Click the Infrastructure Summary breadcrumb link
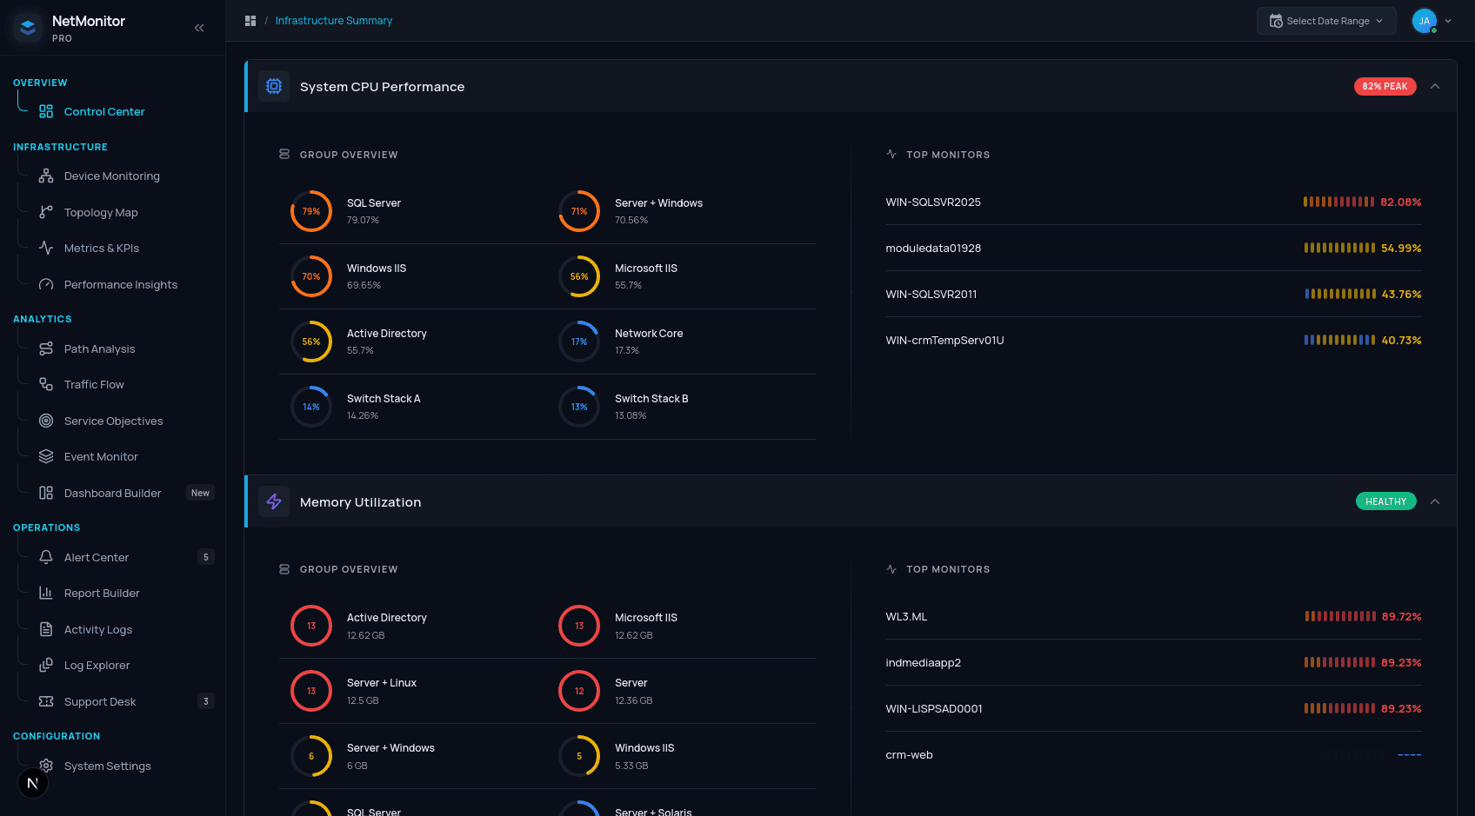The width and height of the screenshot is (1475, 816). [333, 21]
